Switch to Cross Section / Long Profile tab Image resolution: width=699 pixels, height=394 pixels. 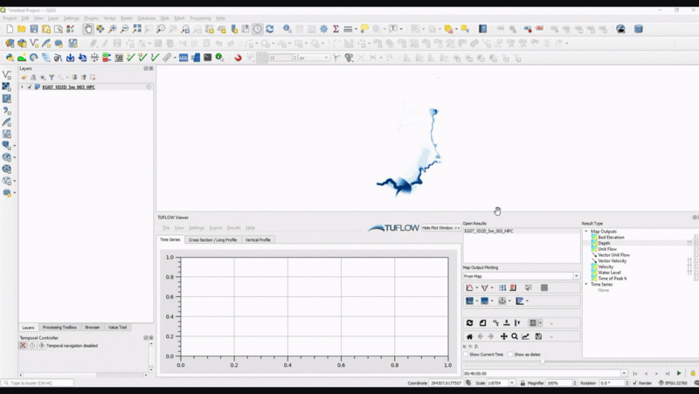point(212,239)
